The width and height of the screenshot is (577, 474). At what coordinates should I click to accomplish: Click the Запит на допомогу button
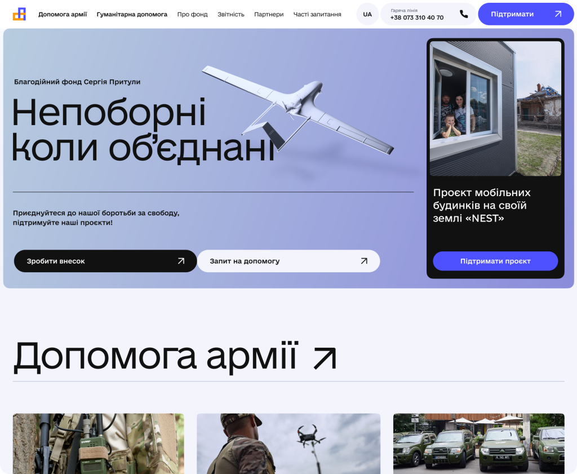288,261
